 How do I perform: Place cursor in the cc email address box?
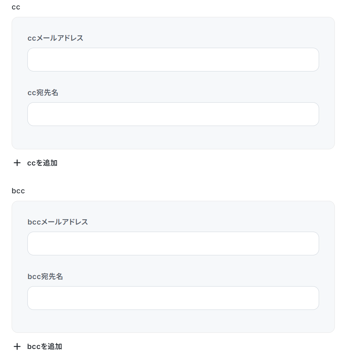173,59
